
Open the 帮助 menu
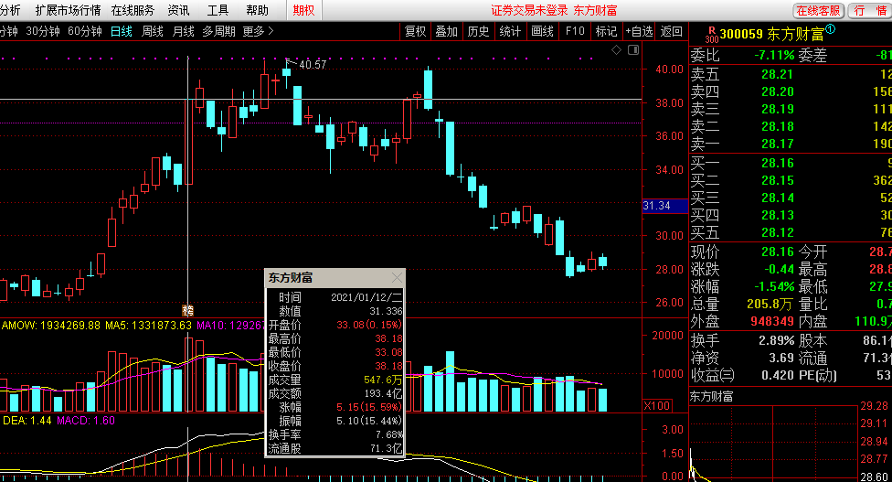pyautogui.click(x=257, y=10)
